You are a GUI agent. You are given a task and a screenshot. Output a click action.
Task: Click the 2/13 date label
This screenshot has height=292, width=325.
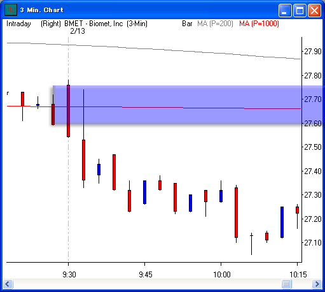tap(78, 31)
